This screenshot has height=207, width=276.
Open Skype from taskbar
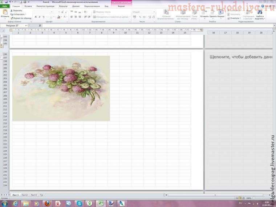point(79,203)
